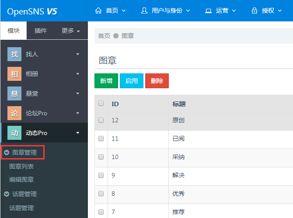The height and width of the screenshot is (218, 293).
Task: Click the blue 启用 button
Action: point(132,81)
